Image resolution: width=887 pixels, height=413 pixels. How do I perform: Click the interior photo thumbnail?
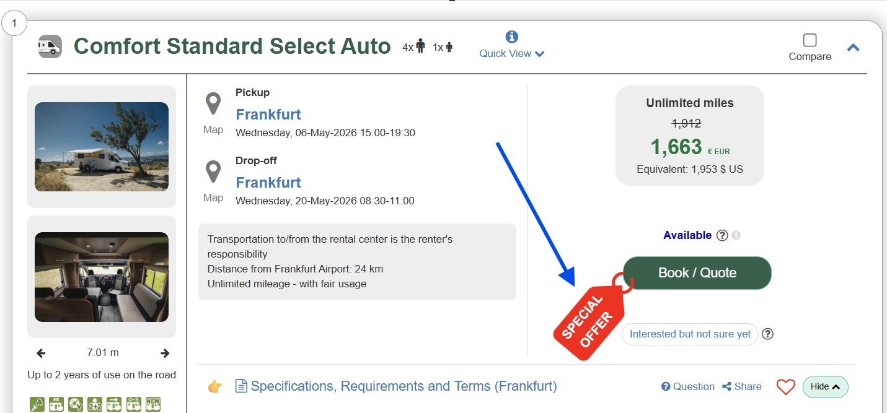pyautogui.click(x=101, y=277)
